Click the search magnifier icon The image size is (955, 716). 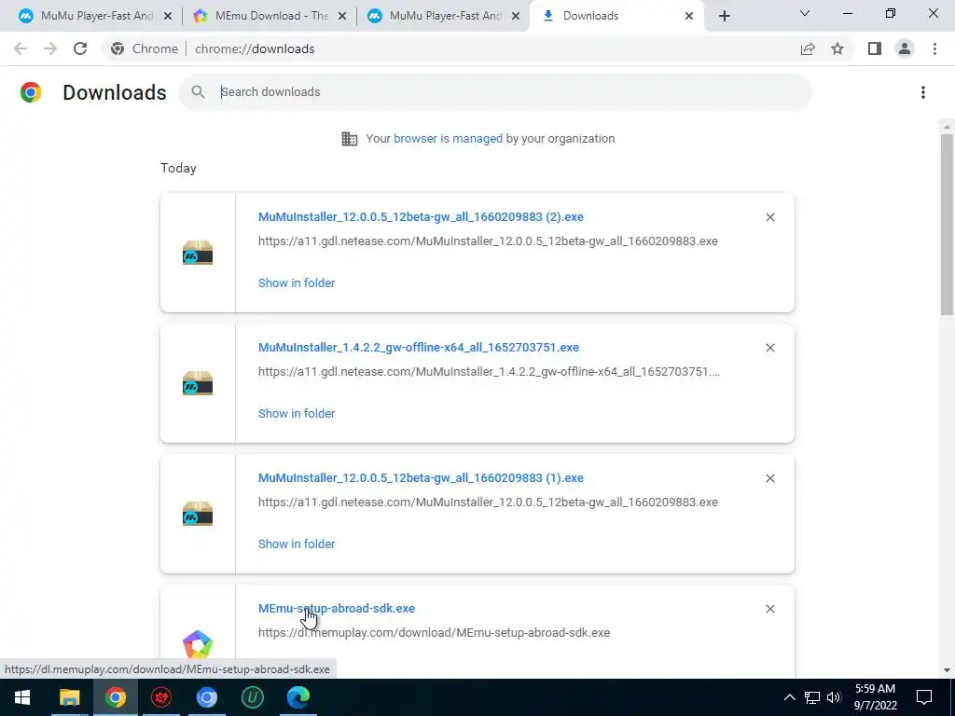tap(198, 92)
